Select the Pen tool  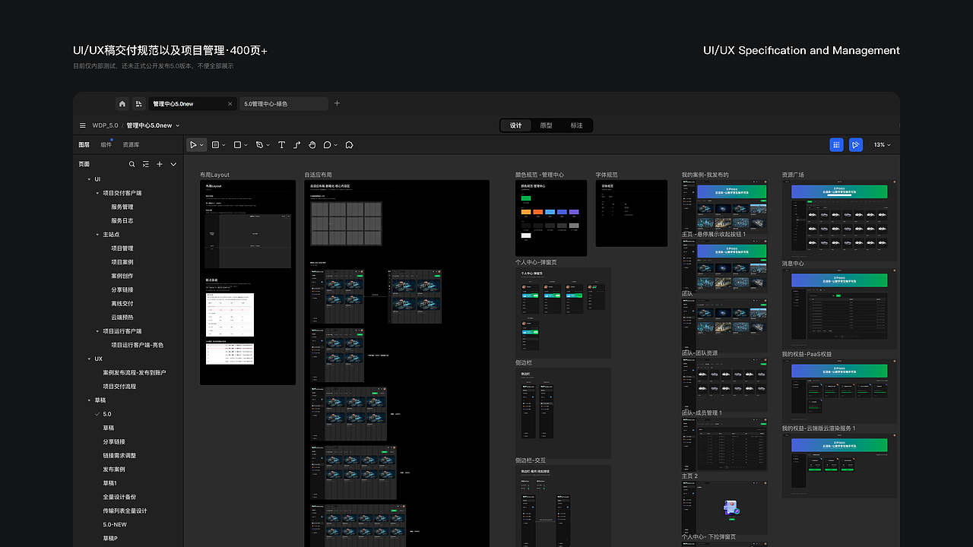(259, 144)
